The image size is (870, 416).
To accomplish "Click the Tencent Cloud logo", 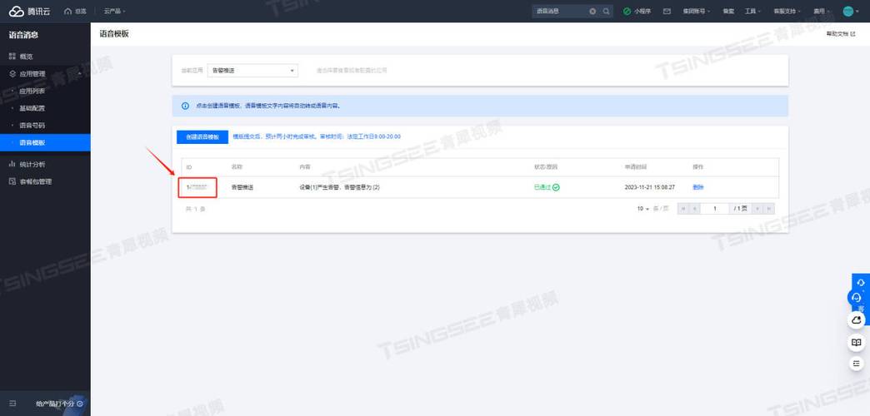I will click(29, 11).
